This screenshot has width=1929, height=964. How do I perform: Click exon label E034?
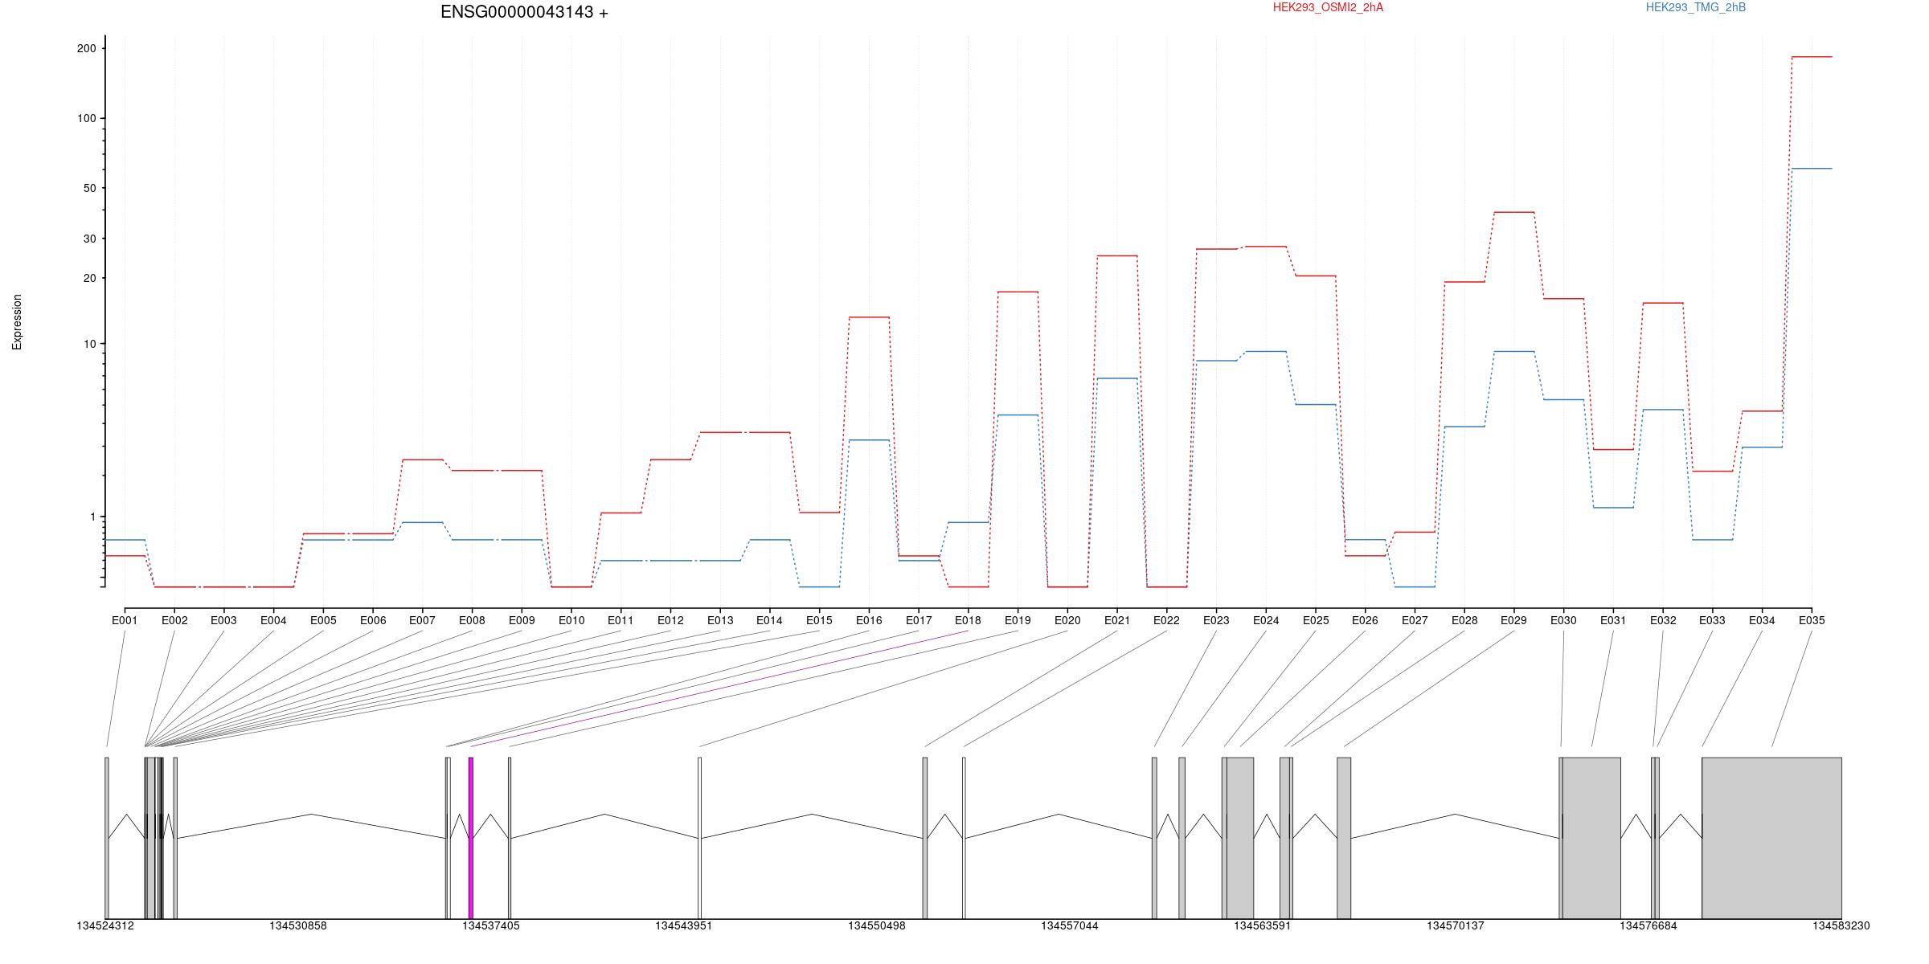[1762, 620]
